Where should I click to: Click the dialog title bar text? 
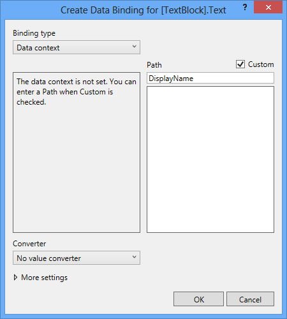143,10
